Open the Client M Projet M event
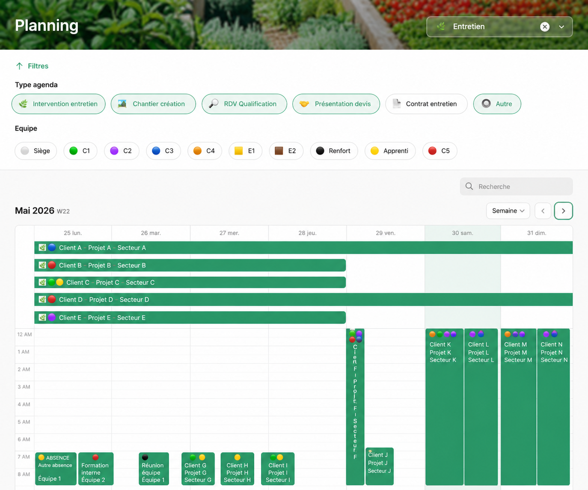 [518, 407]
